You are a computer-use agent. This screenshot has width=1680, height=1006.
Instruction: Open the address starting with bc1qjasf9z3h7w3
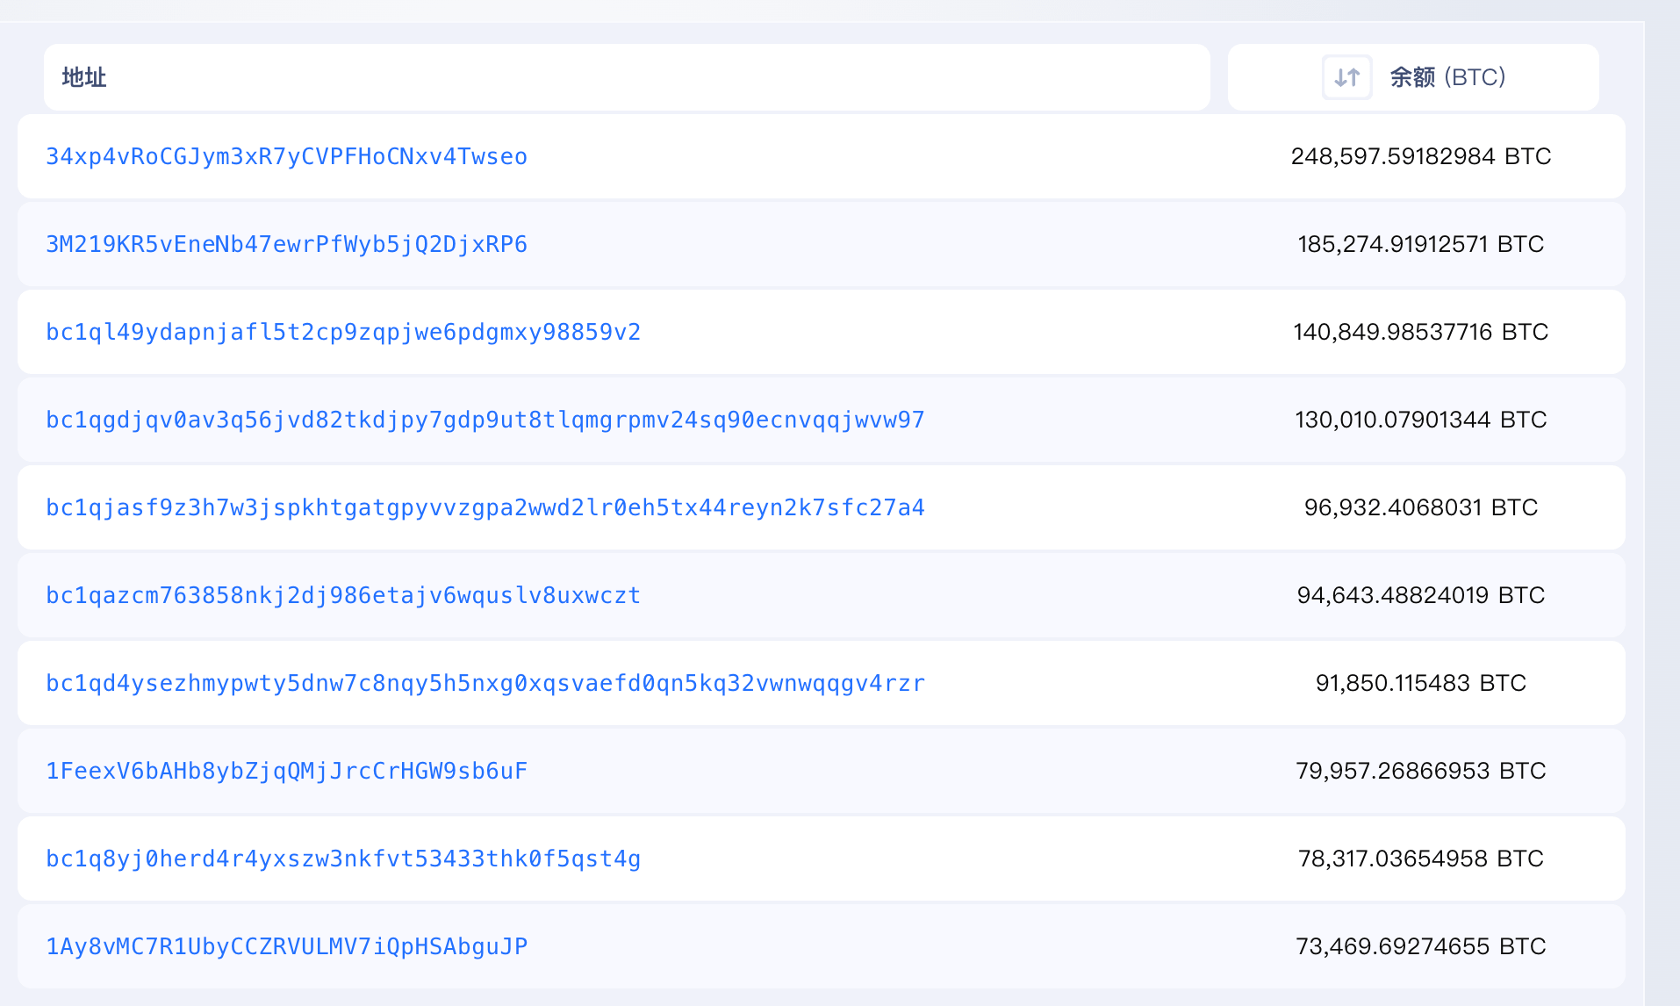pos(485,507)
